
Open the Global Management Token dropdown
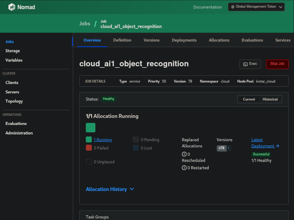[256, 7]
